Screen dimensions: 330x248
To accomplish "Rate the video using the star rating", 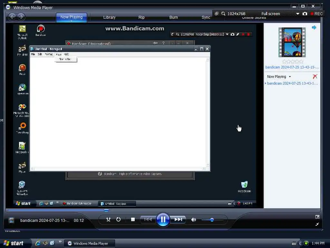I will [x=293, y=62].
